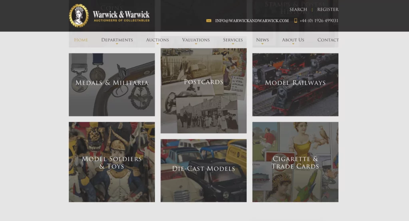Image resolution: width=409 pixels, height=221 pixels.
Task: Open the Model Railways tile
Action: 295,85
